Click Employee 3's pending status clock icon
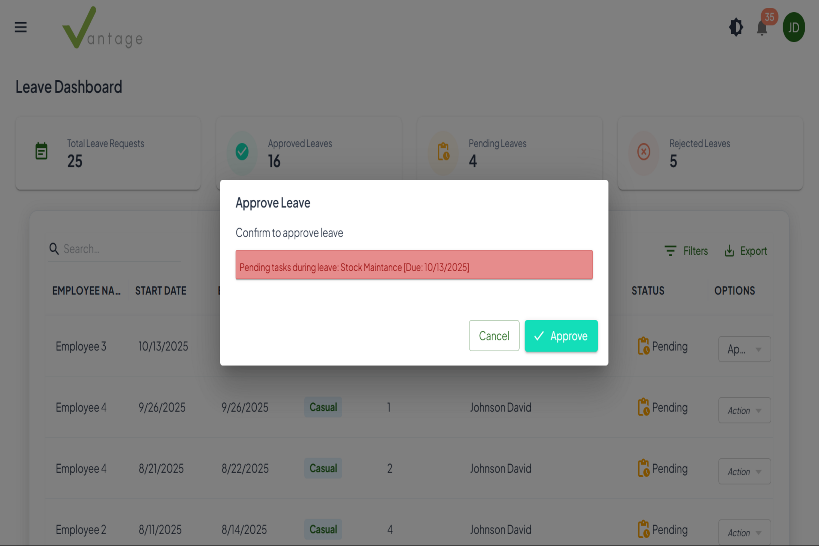The image size is (819, 546). coord(644,346)
